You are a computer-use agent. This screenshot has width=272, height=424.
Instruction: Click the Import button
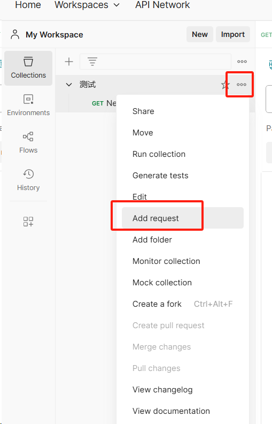233,34
